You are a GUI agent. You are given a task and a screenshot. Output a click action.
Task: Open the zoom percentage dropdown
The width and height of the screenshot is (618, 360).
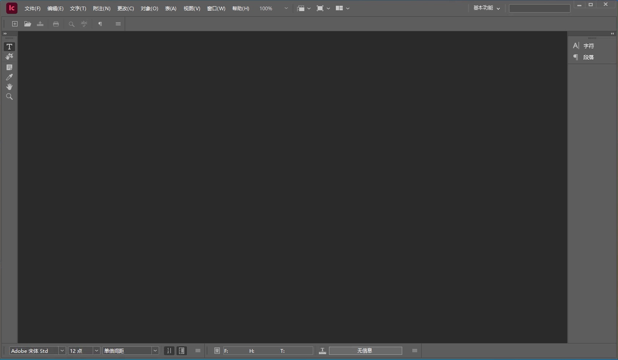(x=286, y=8)
